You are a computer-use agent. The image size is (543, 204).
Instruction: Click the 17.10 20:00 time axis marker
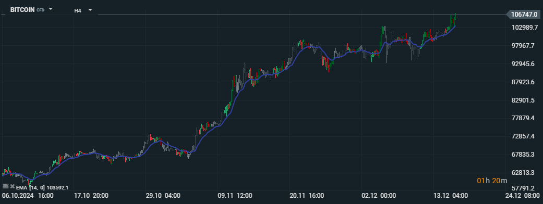(91, 196)
